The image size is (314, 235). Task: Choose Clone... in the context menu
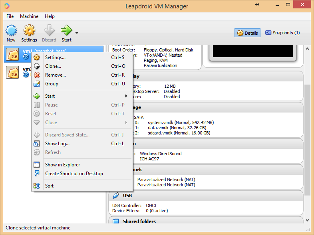click(x=82, y=66)
